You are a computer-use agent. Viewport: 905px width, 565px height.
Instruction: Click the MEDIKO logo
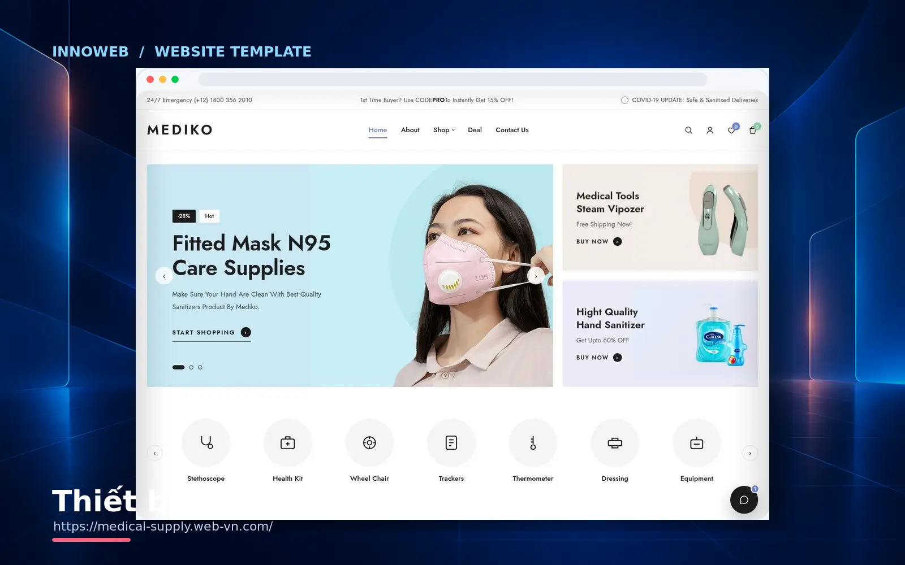[180, 130]
